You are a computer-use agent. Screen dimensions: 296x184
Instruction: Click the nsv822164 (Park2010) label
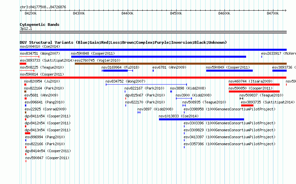click(44, 88)
